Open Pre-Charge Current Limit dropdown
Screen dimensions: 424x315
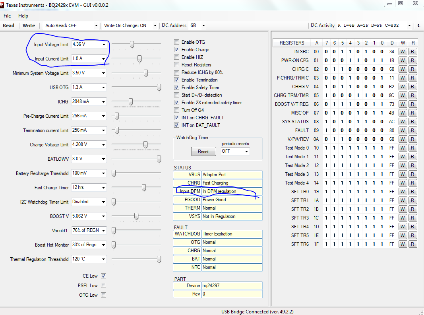(104, 116)
